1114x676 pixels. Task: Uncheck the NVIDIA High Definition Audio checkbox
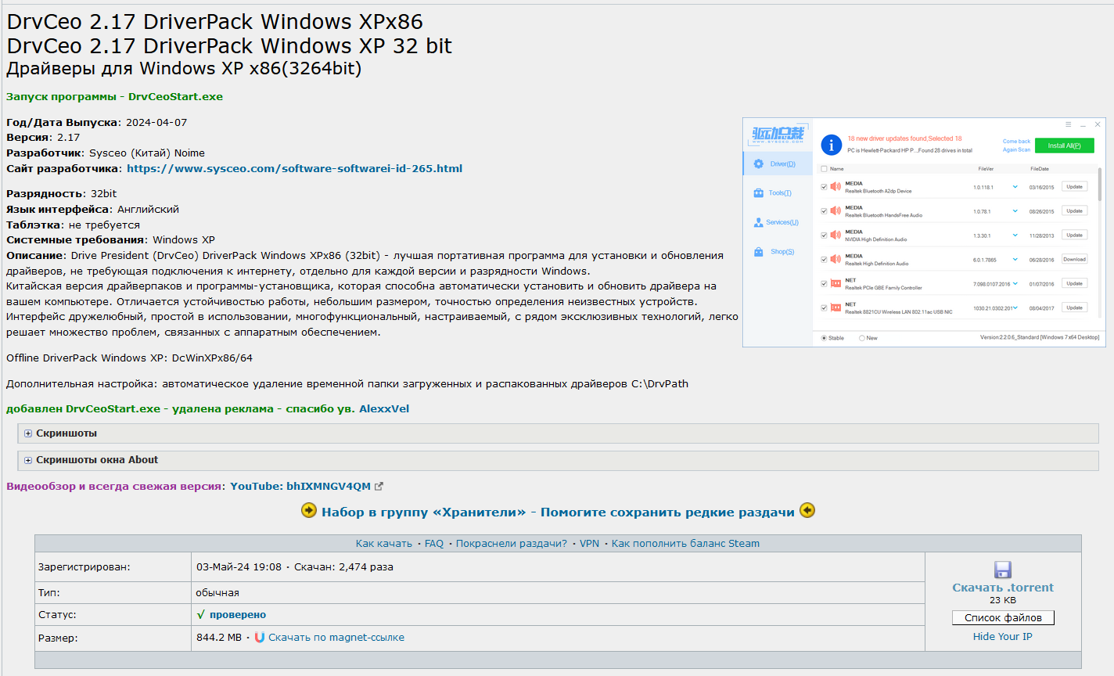point(824,236)
